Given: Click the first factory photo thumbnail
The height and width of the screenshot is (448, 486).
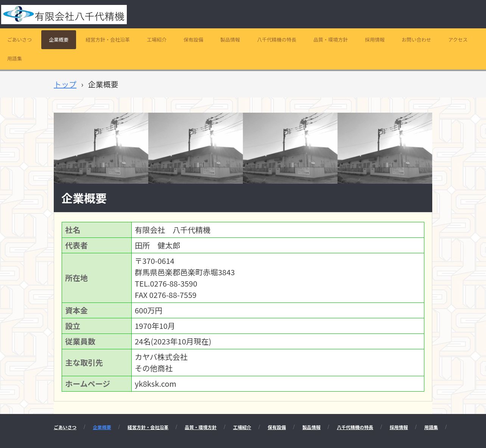Looking at the screenshot, I should (x=101, y=148).
